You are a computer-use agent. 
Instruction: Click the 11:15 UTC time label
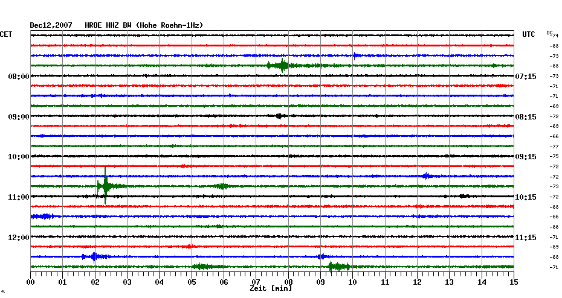coord(526,238)
